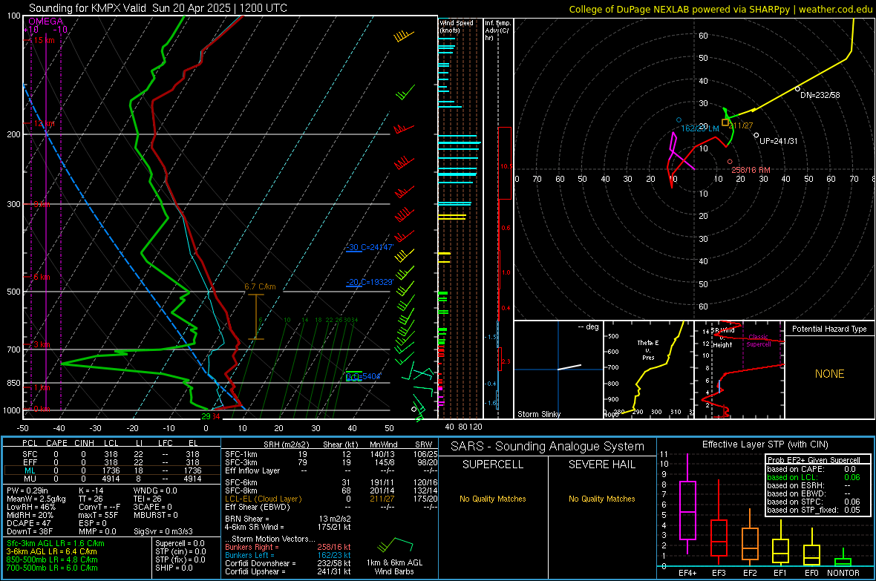The width and height of the screenshot is (876, 581).
Task: Click the 'DN=232/58' hodograph marker label
Action: [x=820, y=95]
